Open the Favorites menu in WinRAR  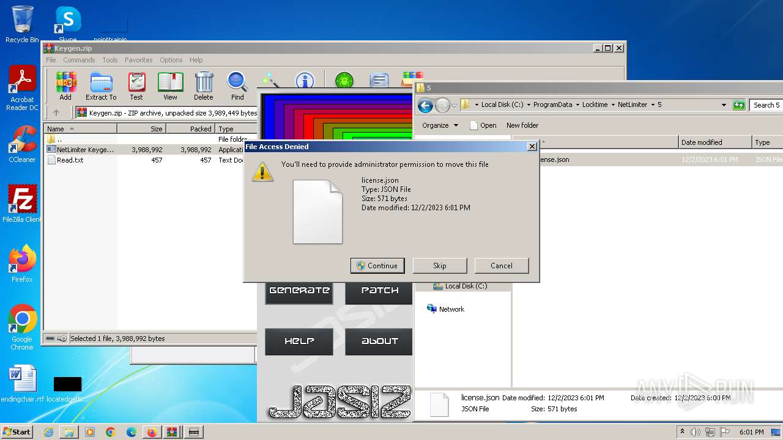tap(139, 60)
